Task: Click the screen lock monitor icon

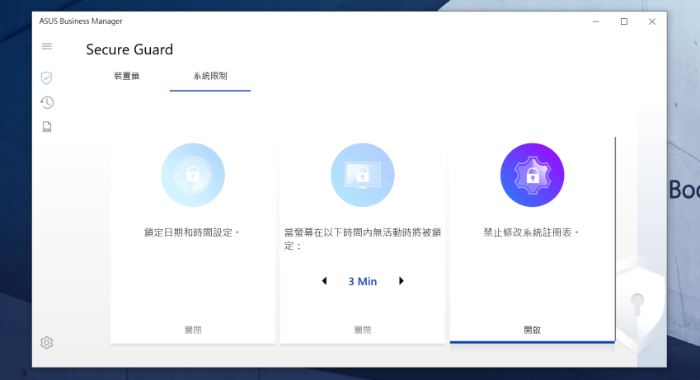Action: click(363, 175)
